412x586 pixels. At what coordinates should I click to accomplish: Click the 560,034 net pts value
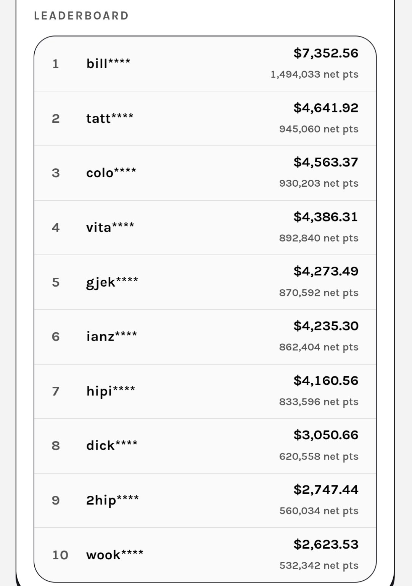point(319,511)
